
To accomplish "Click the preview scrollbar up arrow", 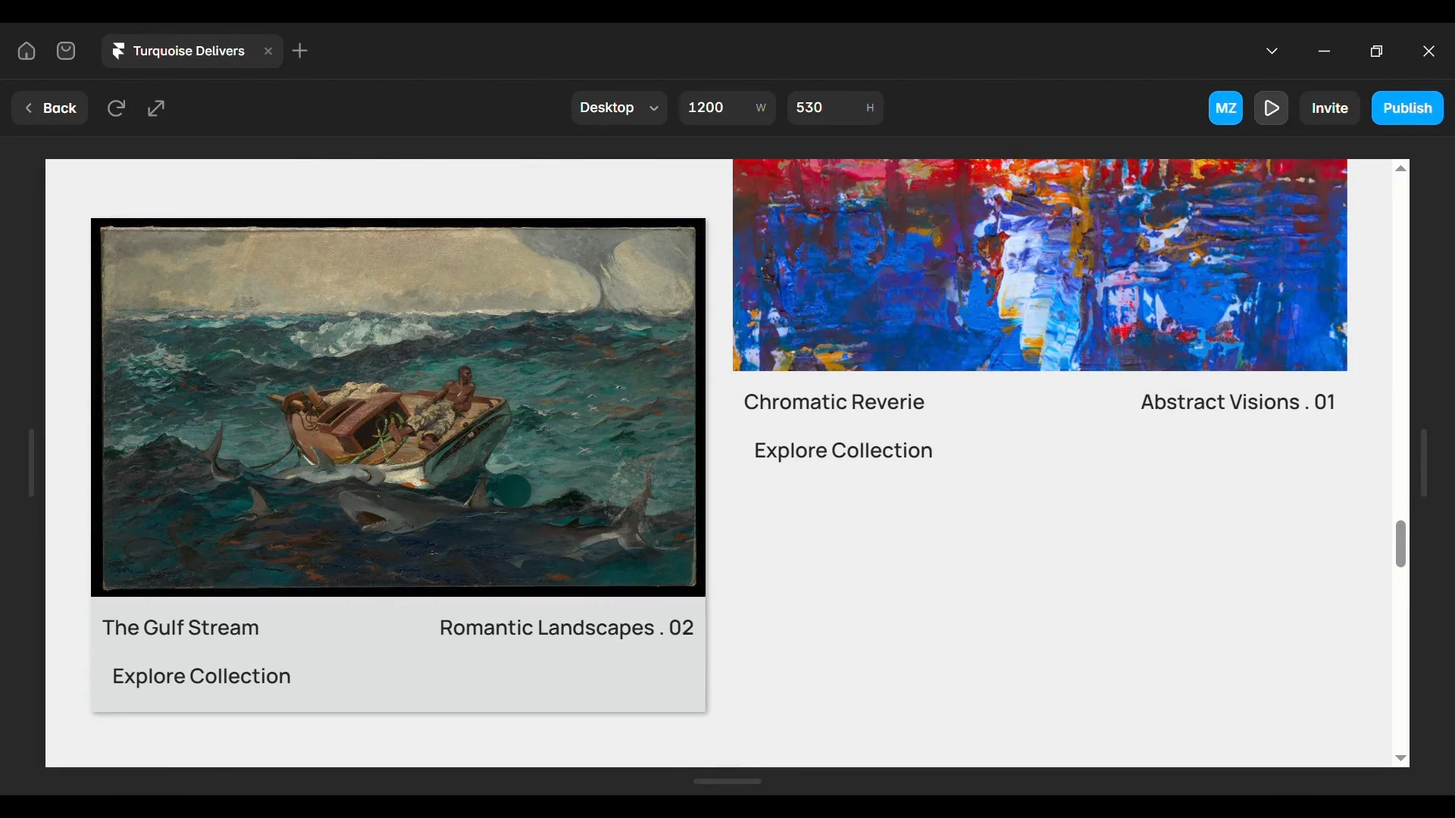I will [1401, 168].
